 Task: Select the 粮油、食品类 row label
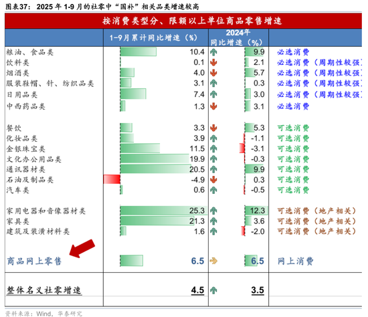pos(30,52)
